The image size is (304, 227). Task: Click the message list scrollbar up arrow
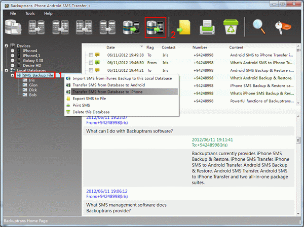coord(298,46)
